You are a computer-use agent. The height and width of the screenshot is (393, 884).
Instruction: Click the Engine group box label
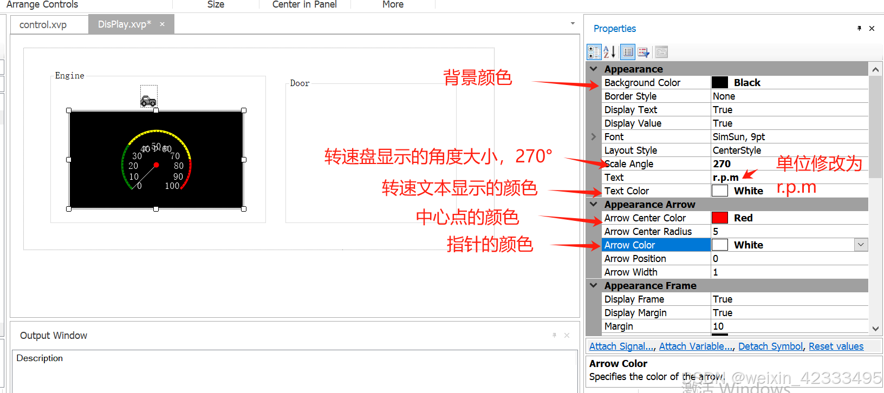click(69, 76)
